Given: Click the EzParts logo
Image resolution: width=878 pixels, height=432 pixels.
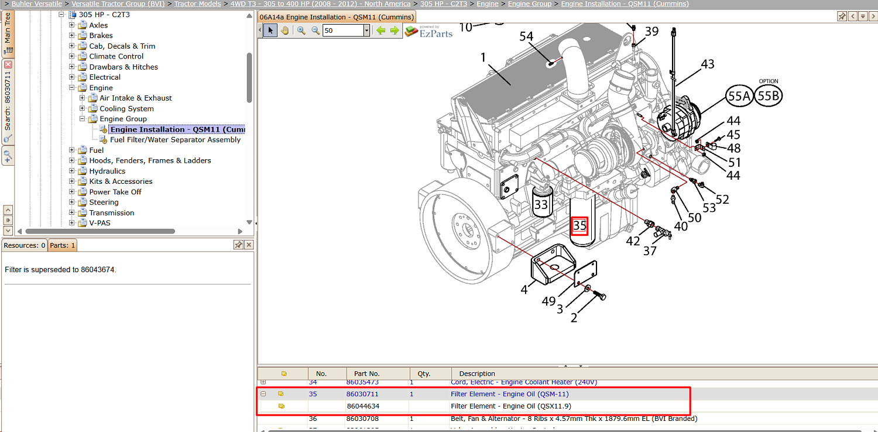Looking at the screenshot, I should (x=429, y=32).
